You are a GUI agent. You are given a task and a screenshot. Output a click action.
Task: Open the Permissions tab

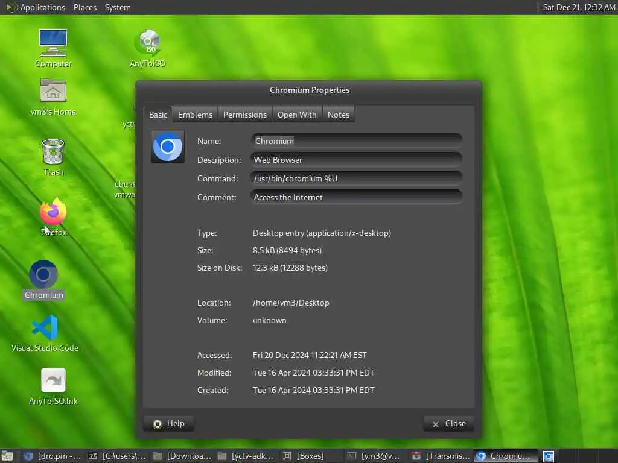(x=245, y=115)
